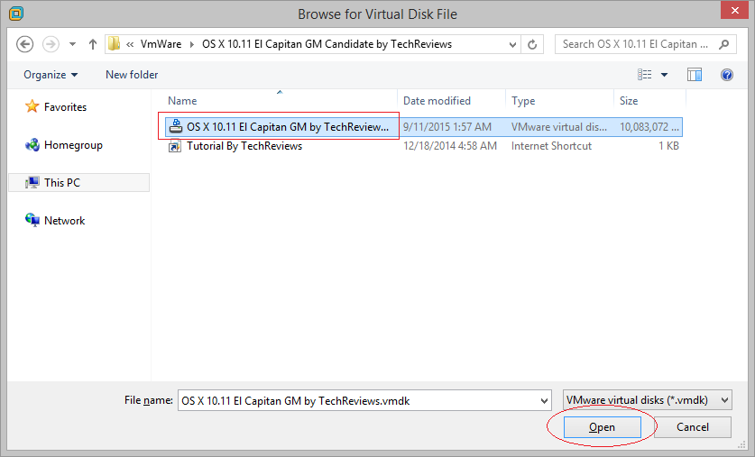Sort by the Date modified column
This screenshot has width=755, height=457.
point(437,101)
